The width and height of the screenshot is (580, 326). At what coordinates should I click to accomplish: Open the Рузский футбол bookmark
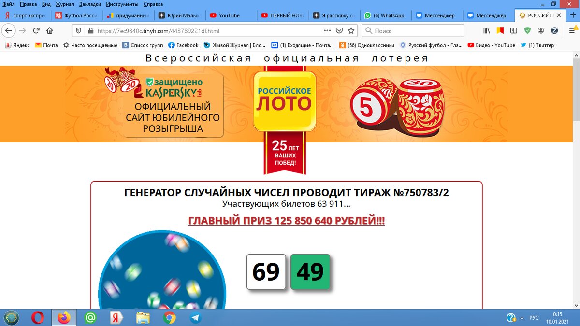coord(431,45)
